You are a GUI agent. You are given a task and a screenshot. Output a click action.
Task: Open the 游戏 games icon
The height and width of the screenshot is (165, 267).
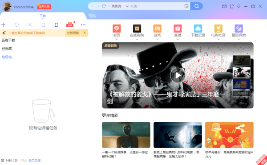click(x=158, y=29)
